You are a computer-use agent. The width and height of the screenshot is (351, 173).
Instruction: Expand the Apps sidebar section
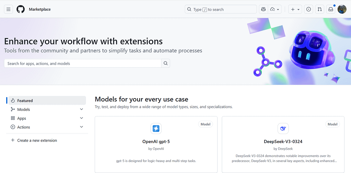(x=81, y=118)
